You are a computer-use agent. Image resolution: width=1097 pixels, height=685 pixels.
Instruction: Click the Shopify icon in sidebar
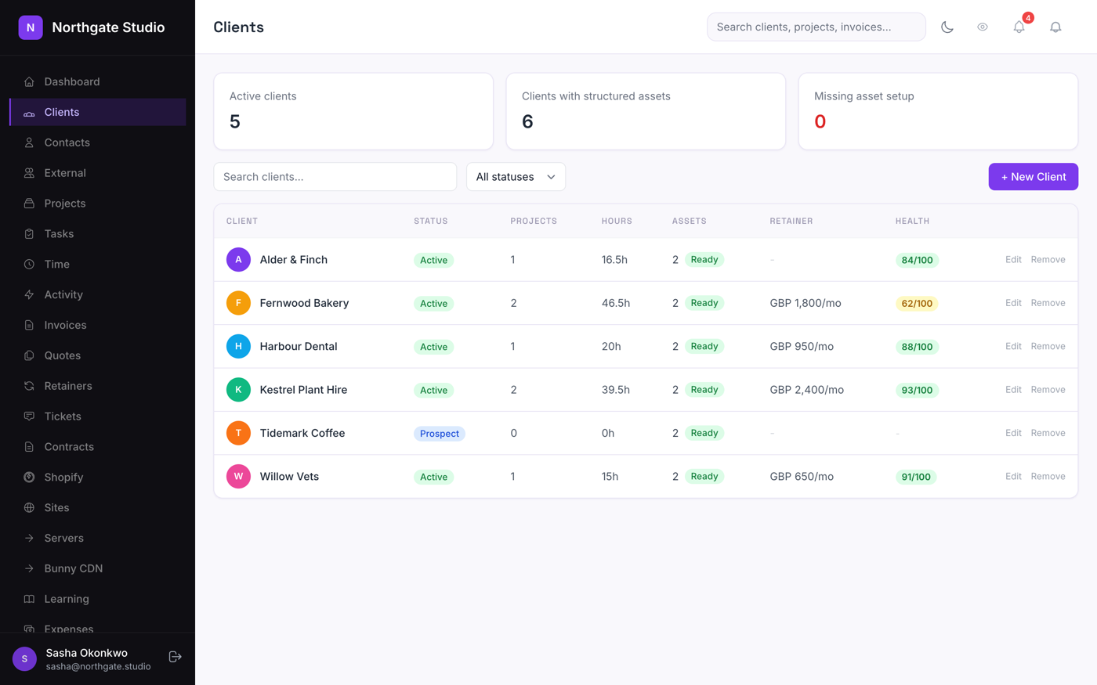click(x=29, y=478)
